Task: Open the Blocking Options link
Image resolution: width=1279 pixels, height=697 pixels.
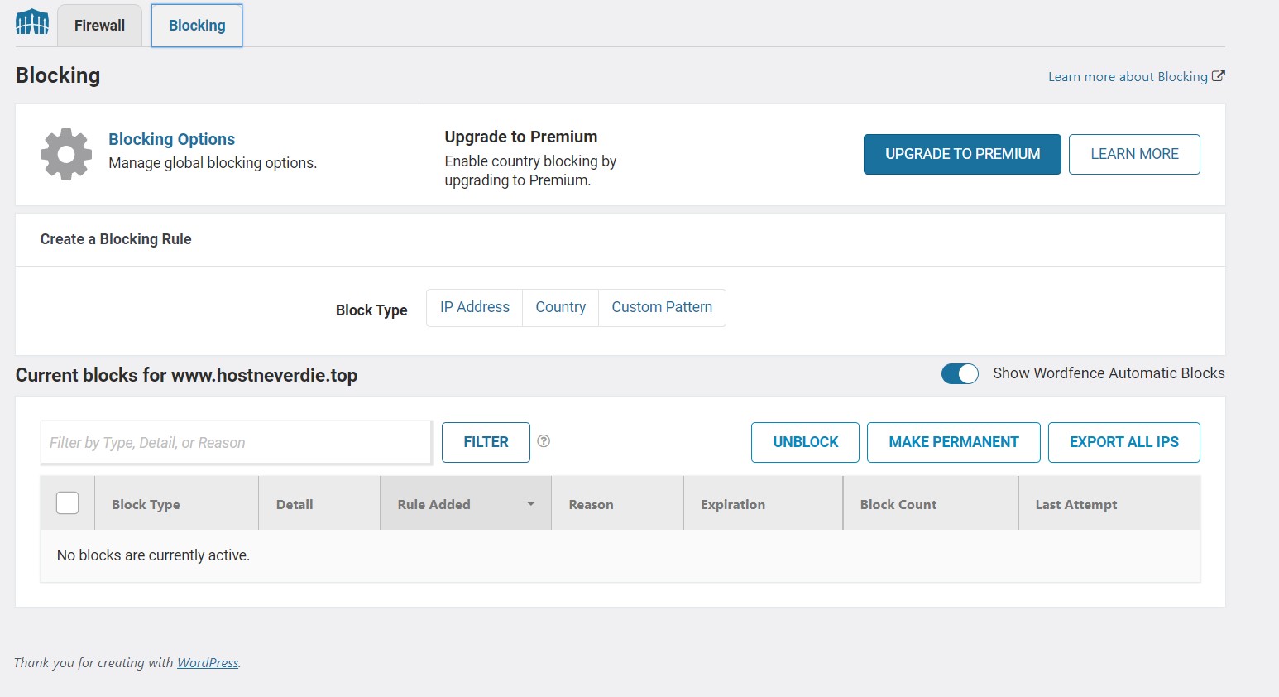Action: pyautogui.click(x=172, y=139)
